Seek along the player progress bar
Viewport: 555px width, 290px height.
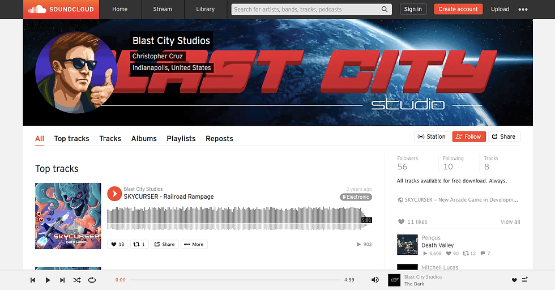pos(234,280)
